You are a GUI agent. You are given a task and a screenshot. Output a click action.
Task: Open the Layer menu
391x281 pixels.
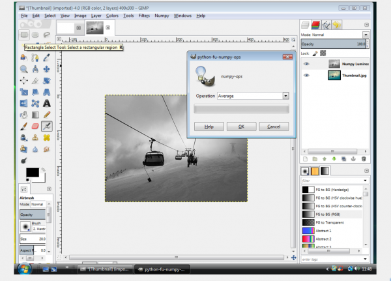coord(96,16)
